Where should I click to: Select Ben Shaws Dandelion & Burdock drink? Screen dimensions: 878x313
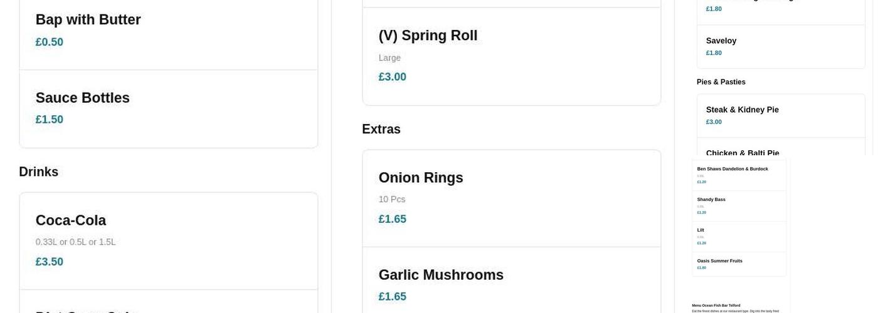(739, 175)
